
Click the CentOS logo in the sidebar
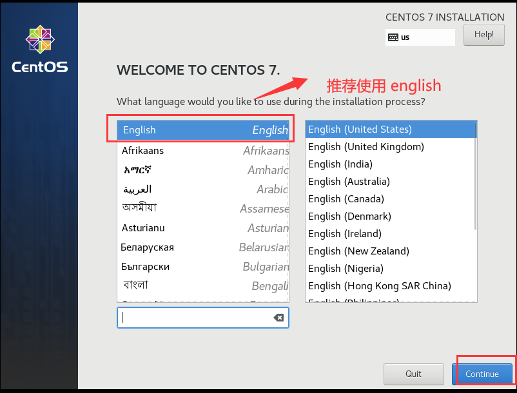click(39, 39)
